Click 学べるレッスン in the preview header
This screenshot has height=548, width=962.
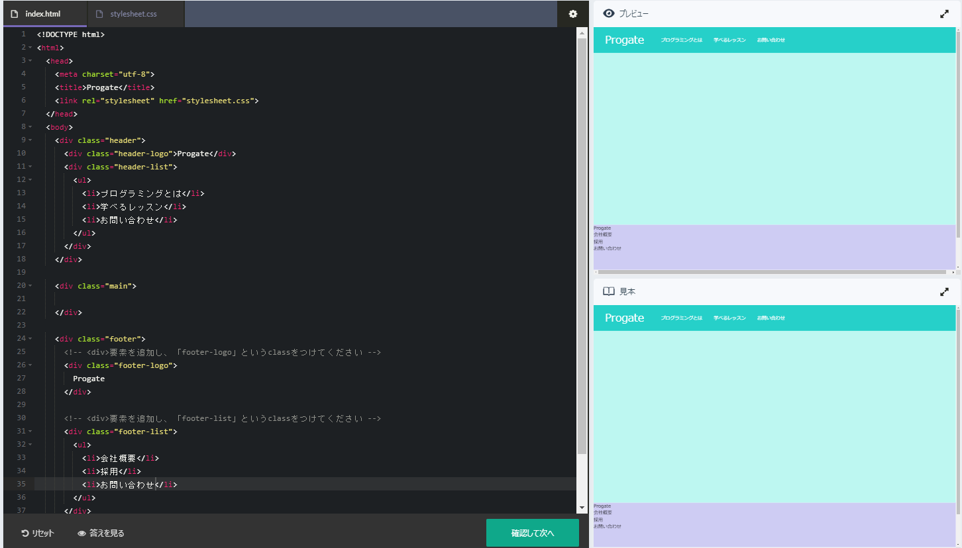729,40
